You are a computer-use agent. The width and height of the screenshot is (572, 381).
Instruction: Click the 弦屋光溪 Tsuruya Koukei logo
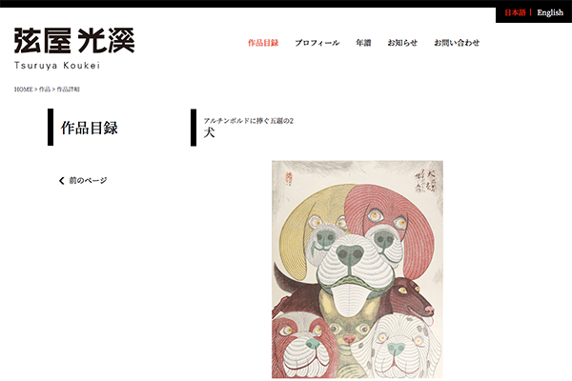coord(74,49)
